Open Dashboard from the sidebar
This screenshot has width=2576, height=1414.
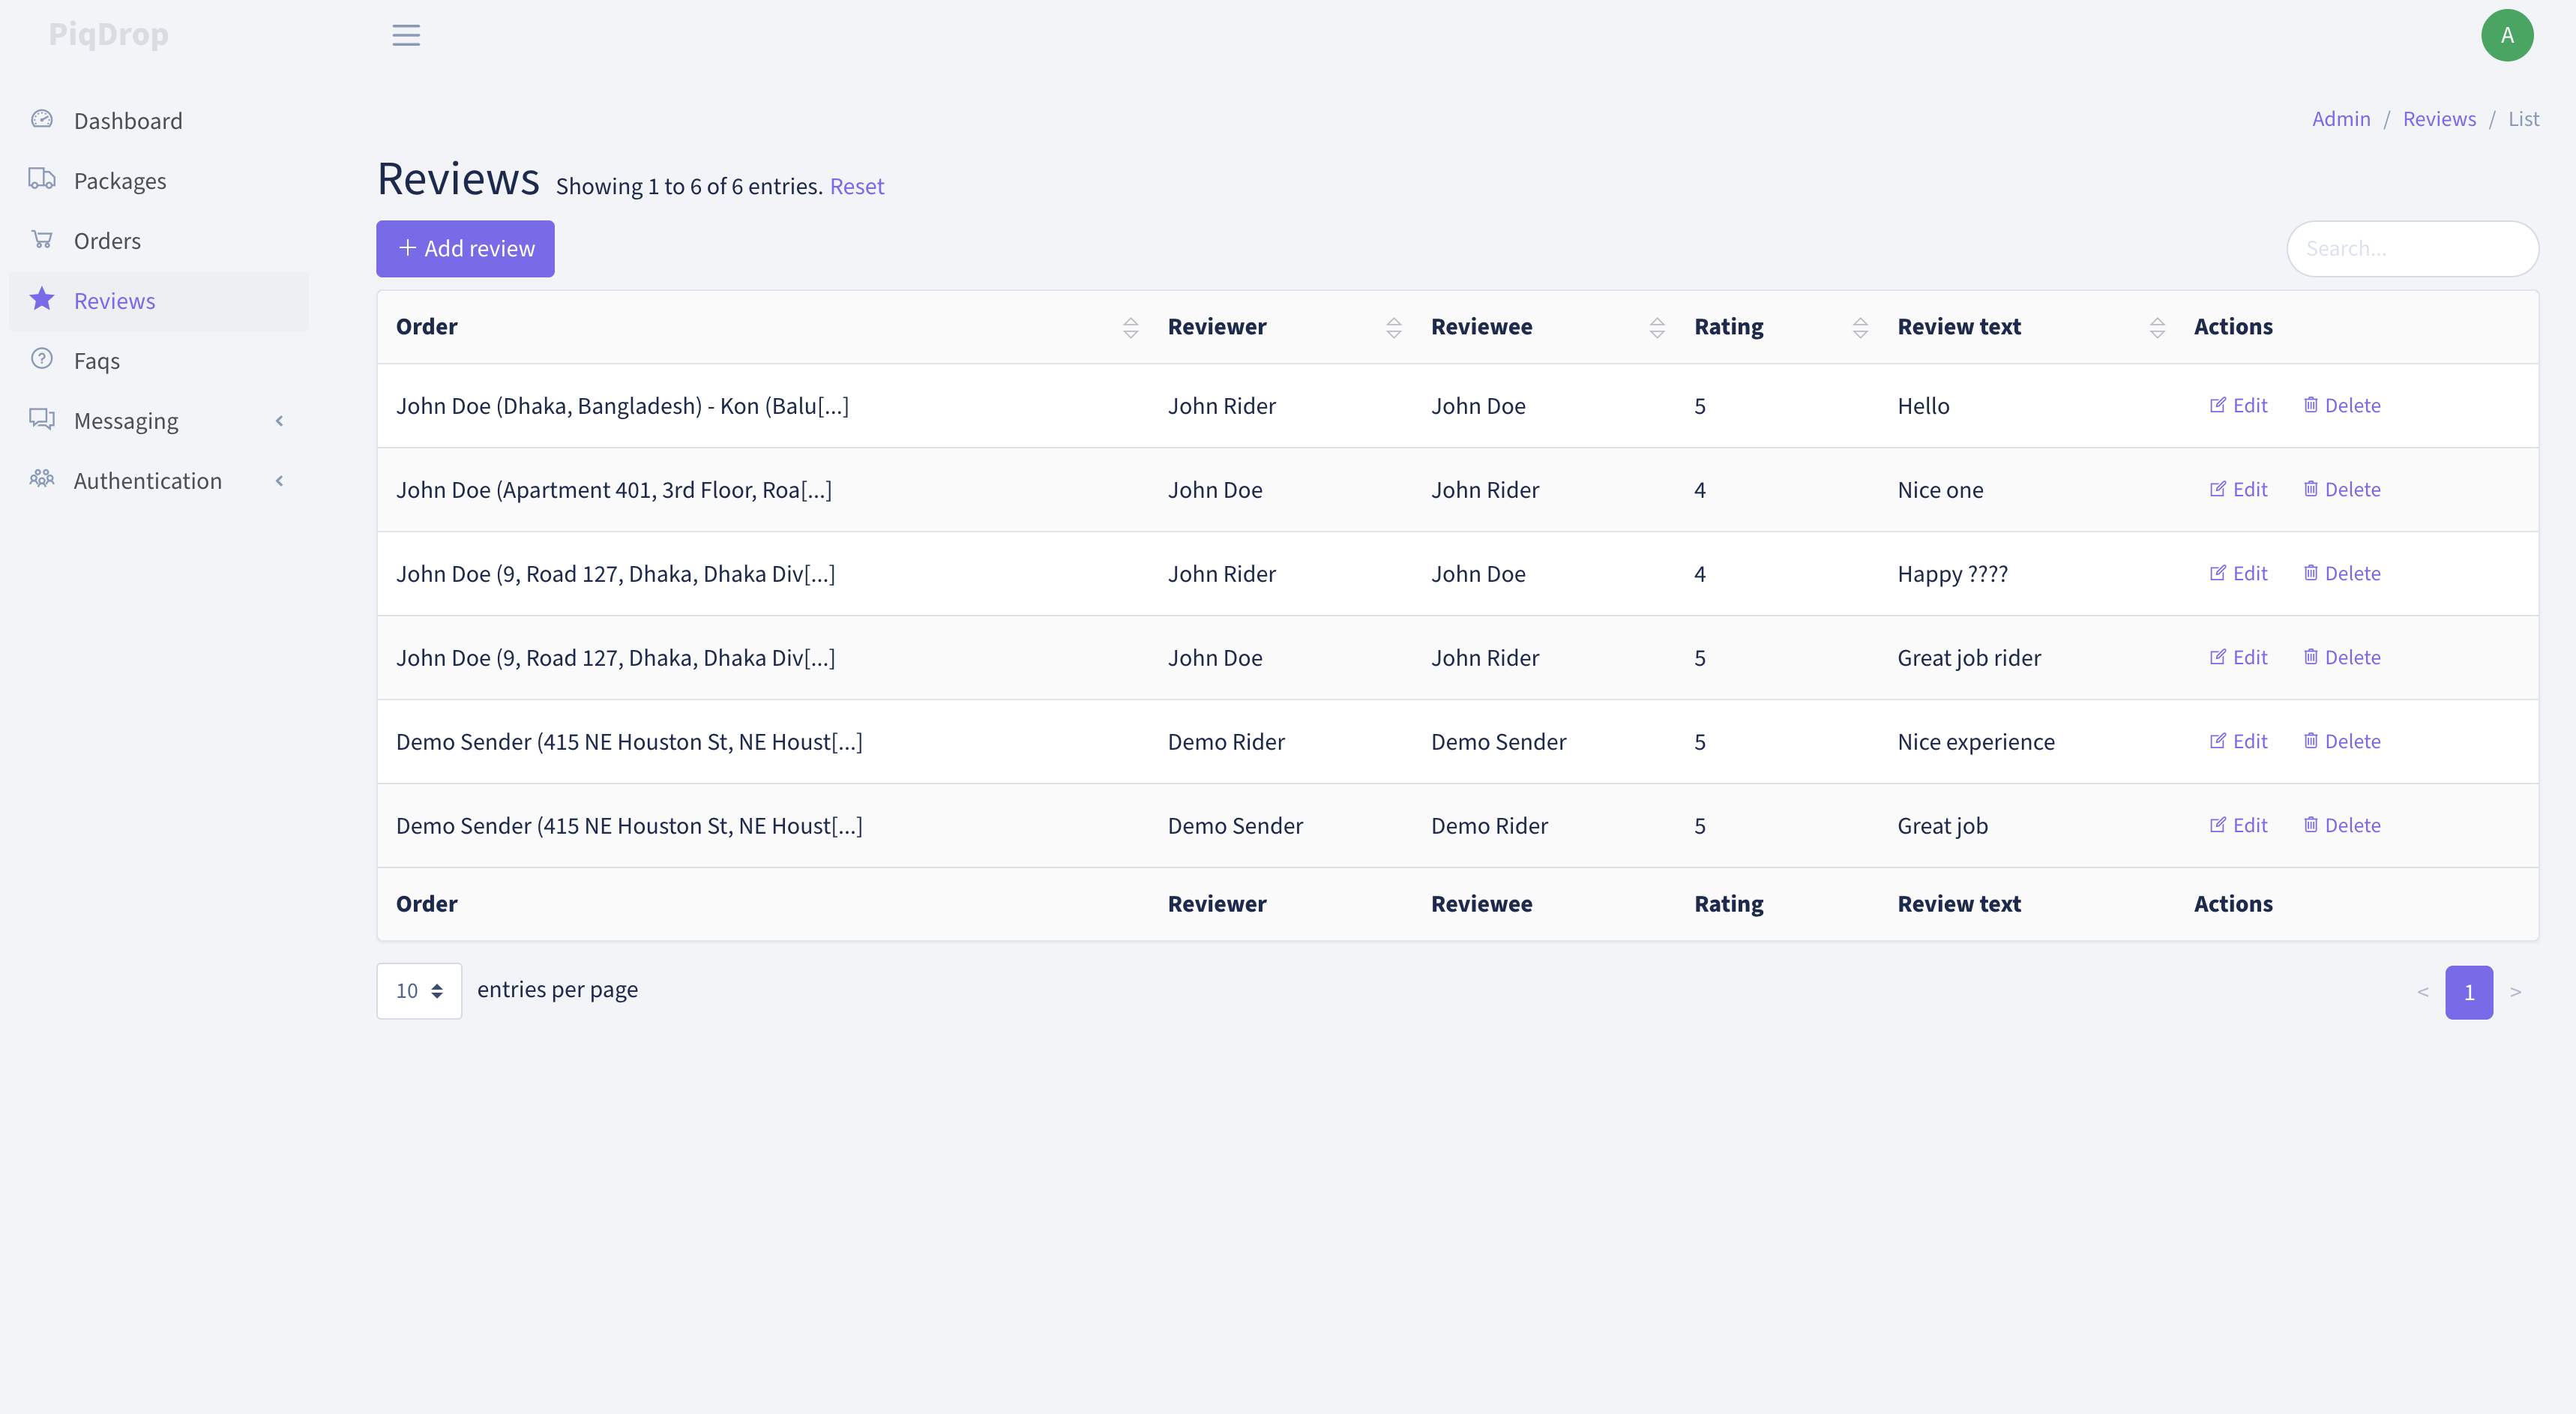159,121
